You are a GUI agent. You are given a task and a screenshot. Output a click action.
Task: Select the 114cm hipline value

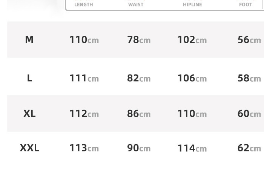(192, 148)
